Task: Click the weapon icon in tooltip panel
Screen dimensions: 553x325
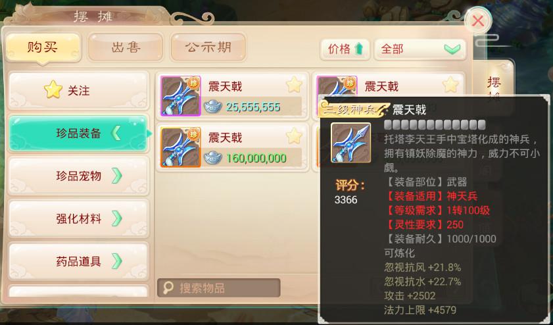Action: tap(350, 143)
